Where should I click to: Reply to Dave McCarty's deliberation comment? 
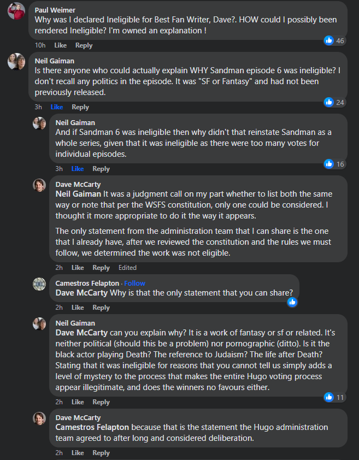click(x=101, y=453)
